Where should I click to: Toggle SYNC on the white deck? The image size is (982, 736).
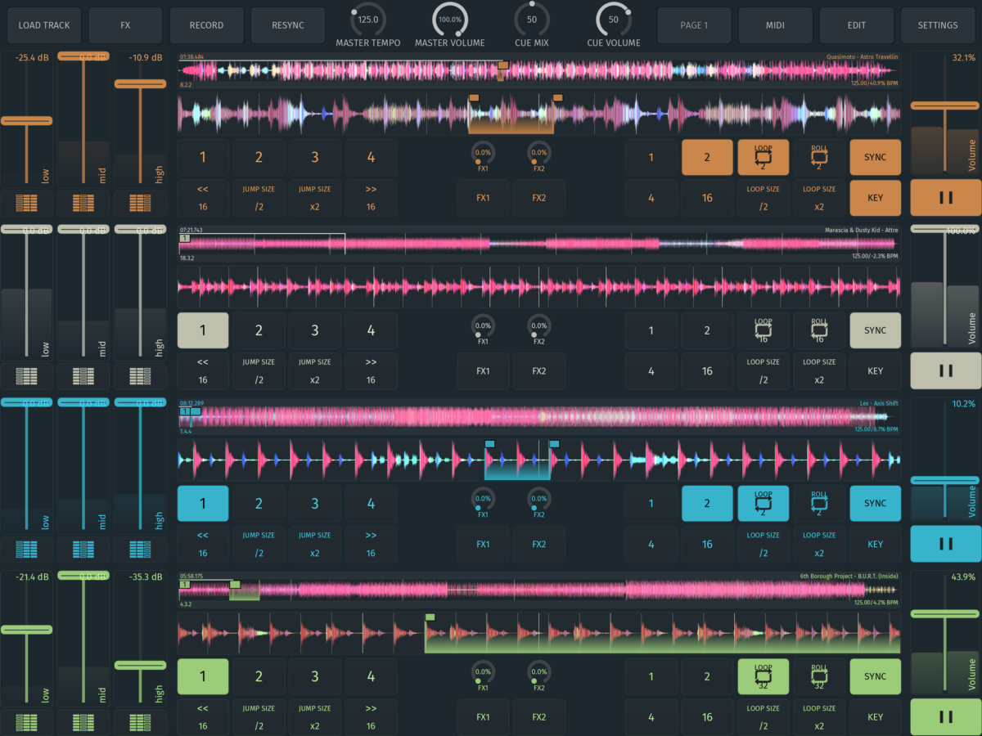pos(875,330)
